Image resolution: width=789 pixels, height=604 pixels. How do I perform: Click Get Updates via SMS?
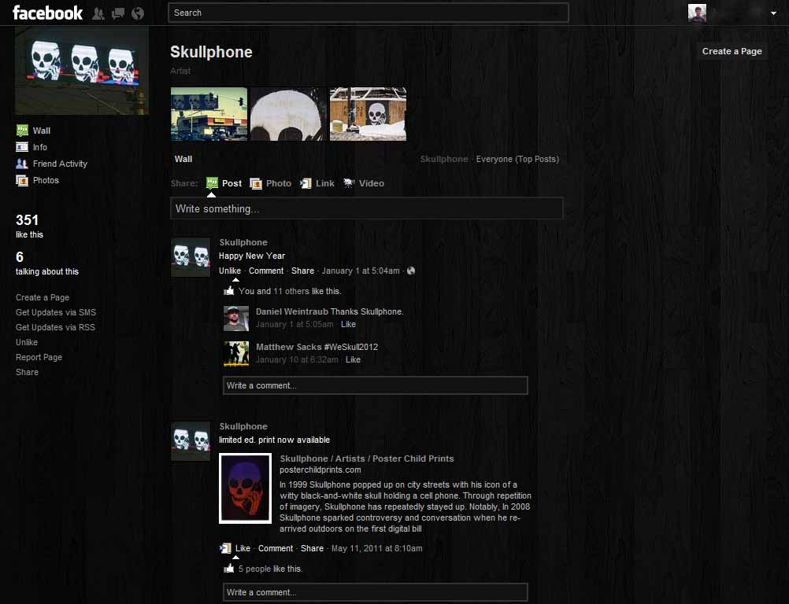pos(56,312)
